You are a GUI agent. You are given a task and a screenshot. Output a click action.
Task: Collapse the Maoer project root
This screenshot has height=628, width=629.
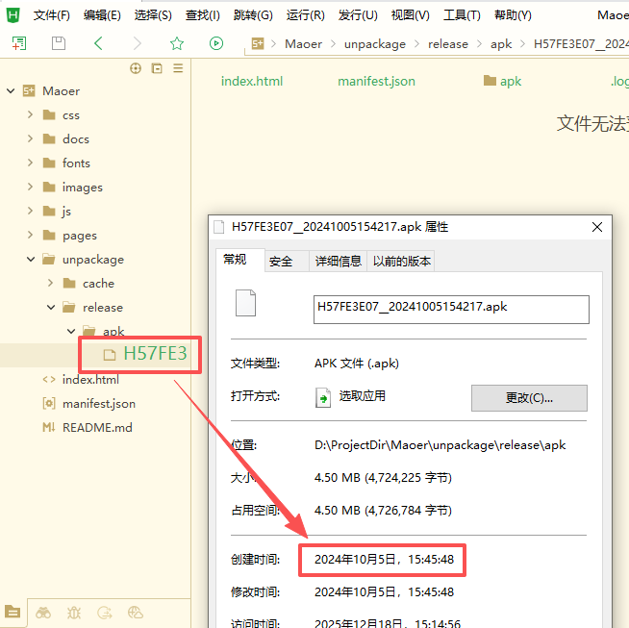pos(11,91)
